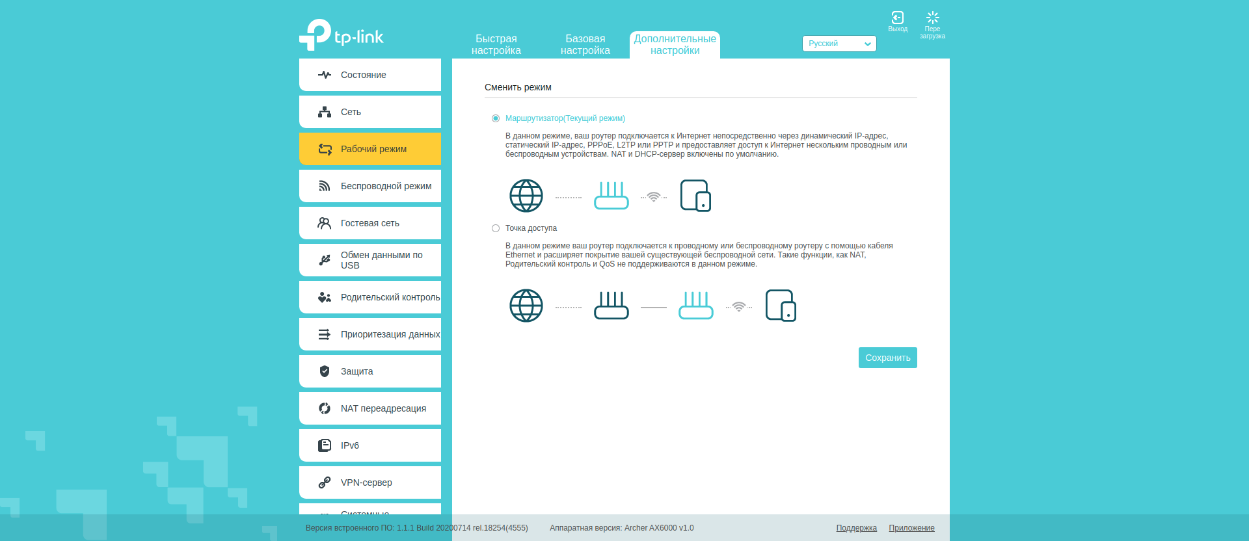Click the USB data sharing icon
This screenshot has width=1249, height=541.
[x=325, y=260]
